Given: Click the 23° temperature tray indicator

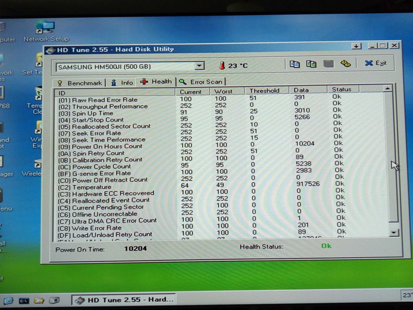Looking at the screenshot, I should pyautogui.click(x=407, y=295).
